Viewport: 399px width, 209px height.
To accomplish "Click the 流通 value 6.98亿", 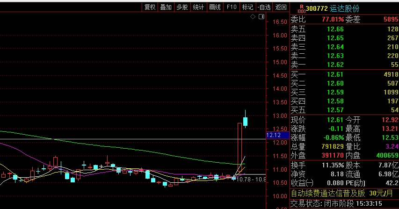I will [x=388, y=174].
